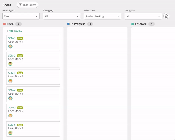Select the User Story 6 card title
The height and width of the screenshot is (140, 175).
point(16,128)
